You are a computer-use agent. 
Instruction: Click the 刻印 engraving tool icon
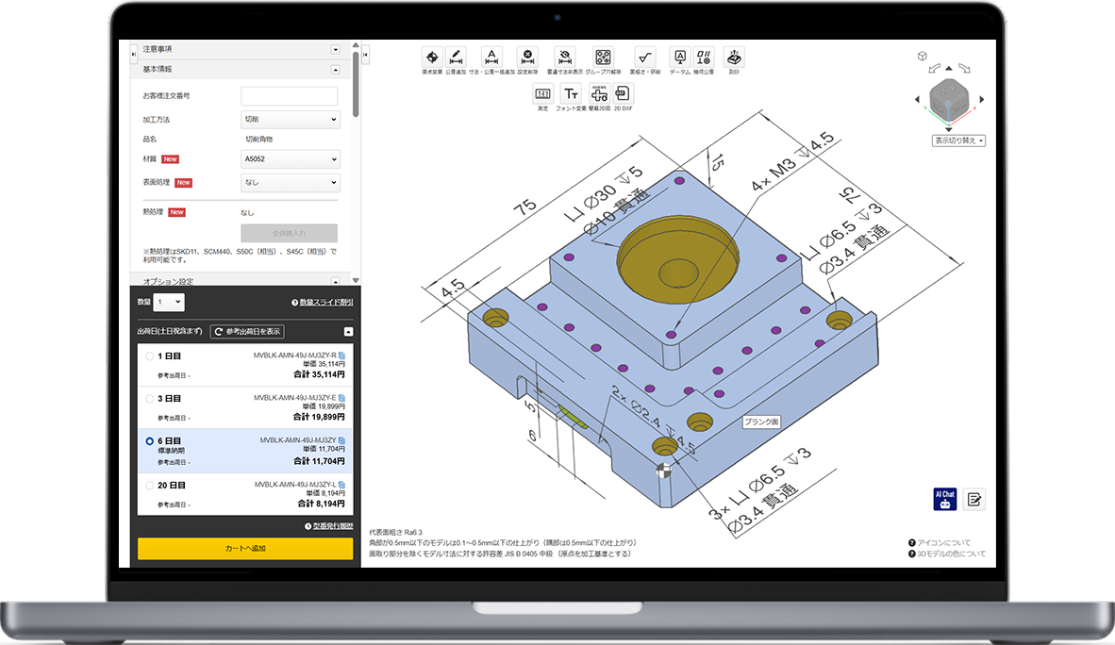tap(733, 57)
